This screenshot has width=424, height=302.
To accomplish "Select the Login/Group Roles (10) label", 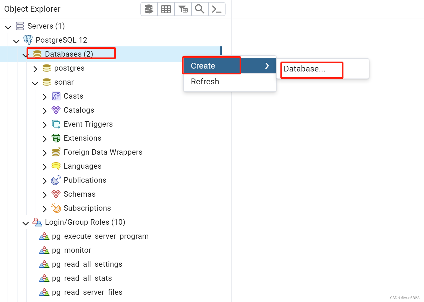I will tap(85, 222).
